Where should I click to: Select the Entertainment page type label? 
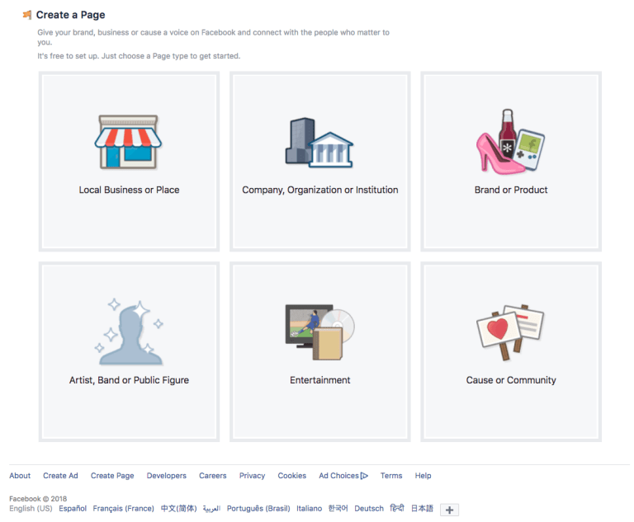pos(319,380)
